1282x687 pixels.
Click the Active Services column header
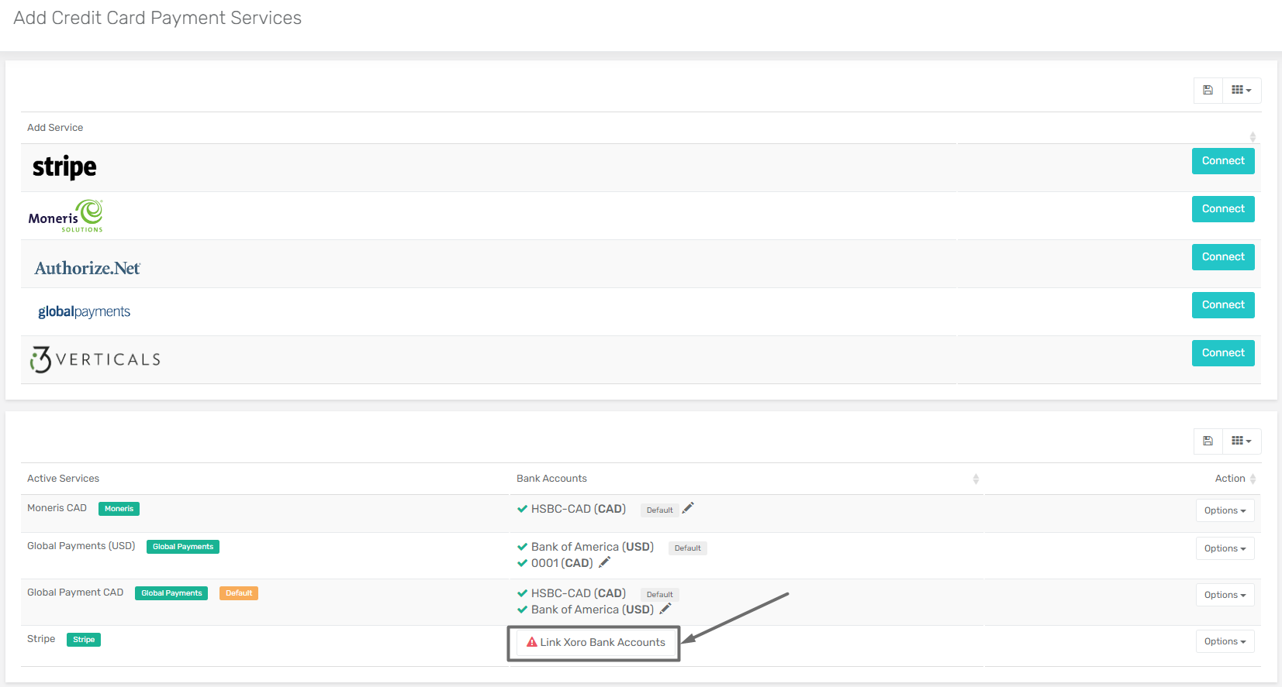click(63, 479)
